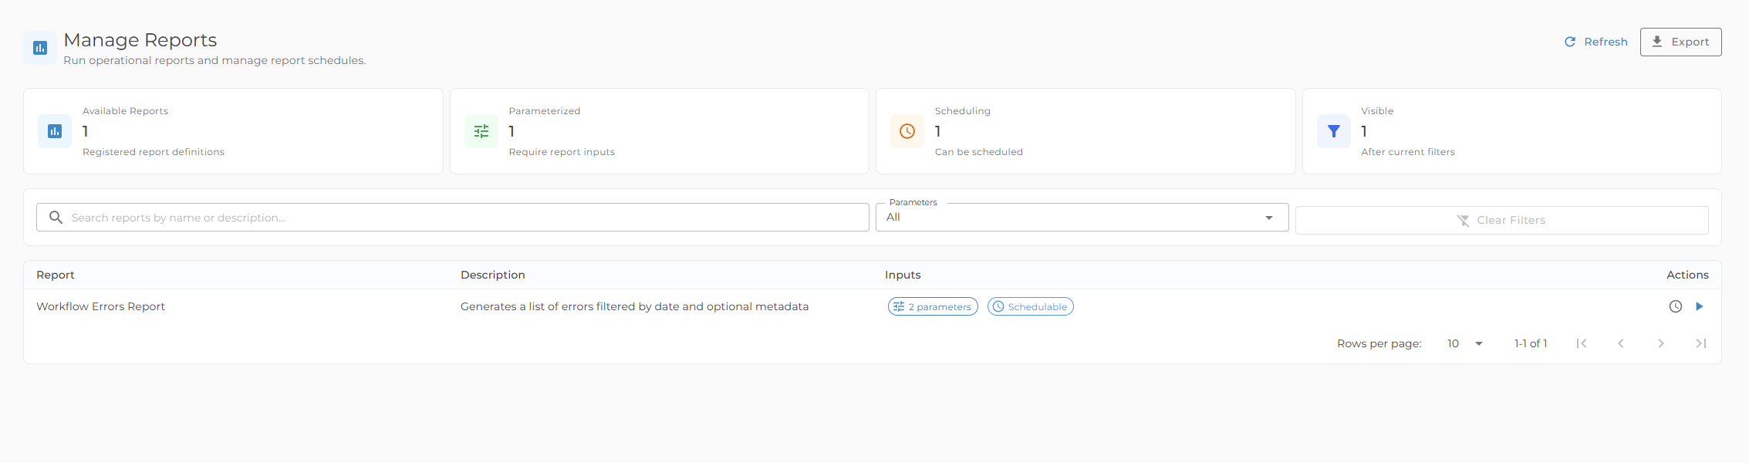1749x463 pixels.
Task: Click the Clear Filters button
Action: pos(1501,220)
